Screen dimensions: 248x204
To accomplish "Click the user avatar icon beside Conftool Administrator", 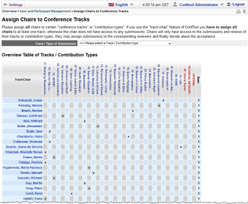I will pos(175,4).
